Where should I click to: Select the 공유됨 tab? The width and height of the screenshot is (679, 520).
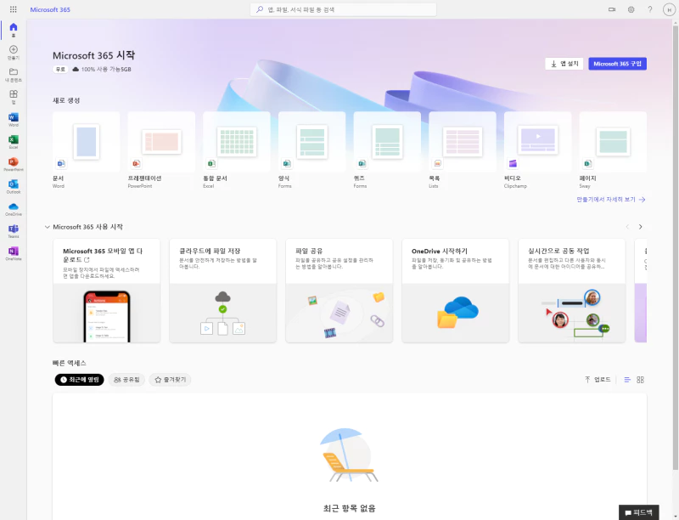coord(126,380)
